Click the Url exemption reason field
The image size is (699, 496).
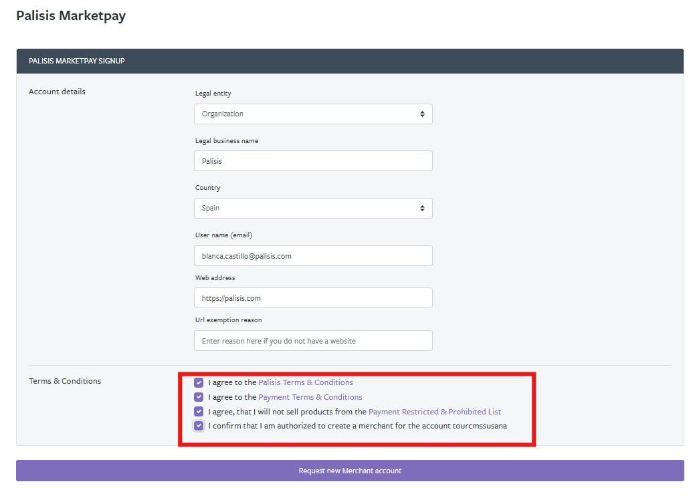[x=313, y=340]
